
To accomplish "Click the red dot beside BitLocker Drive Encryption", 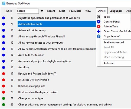I will pyautogui.click(x=4, y=80).
